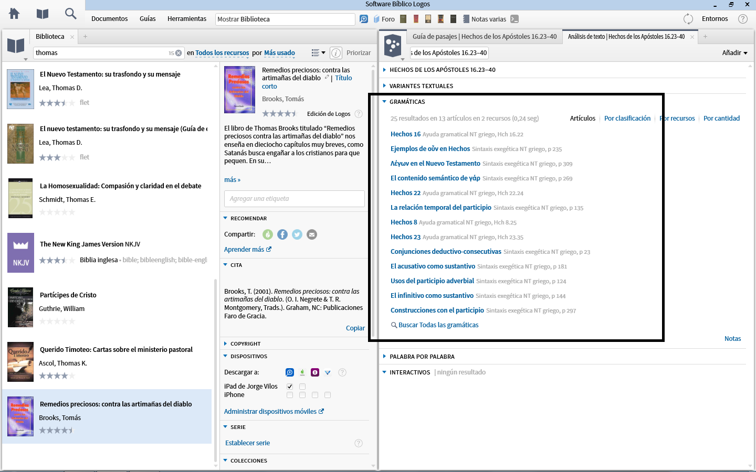Check iPhone checkbox under green flame app icon
The height and width of the screenshot is (472, 756).
302,395
